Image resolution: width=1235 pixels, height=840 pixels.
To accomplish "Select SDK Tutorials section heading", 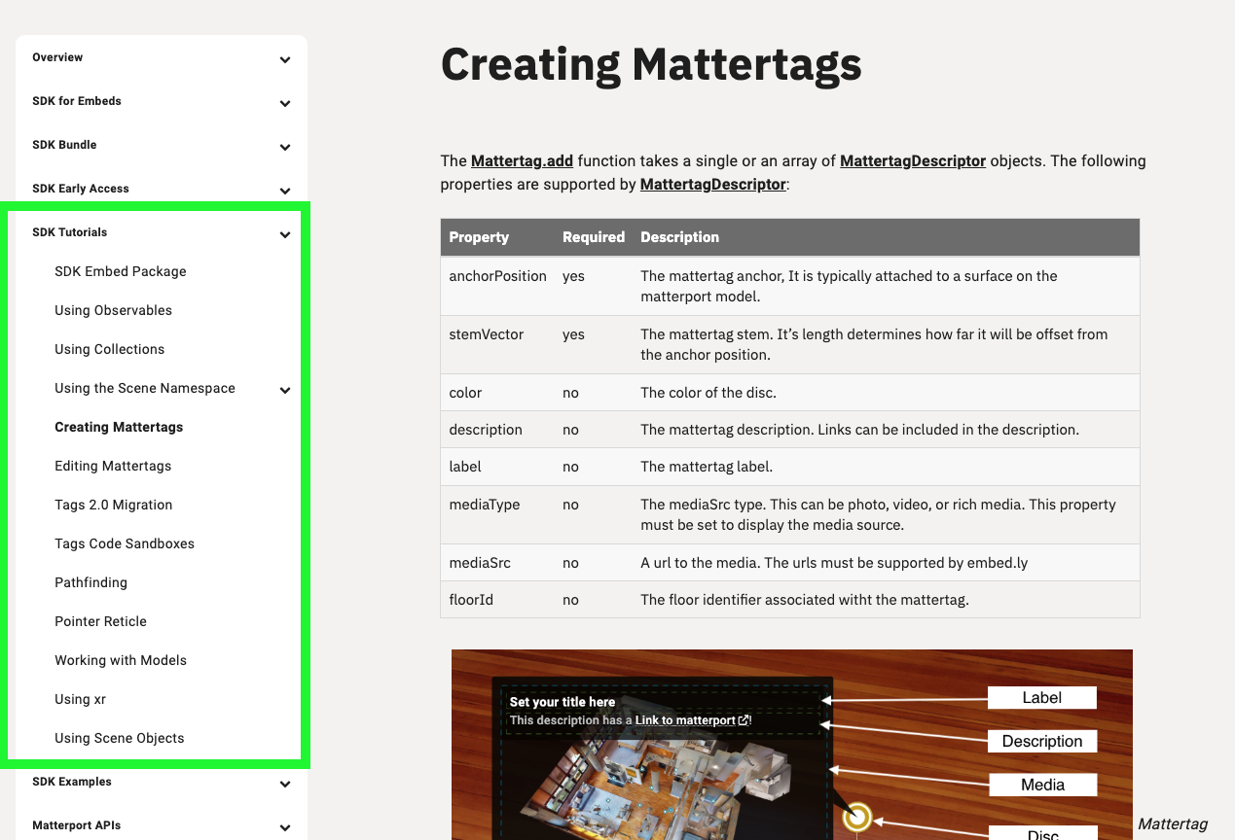I will tap(70, 232).
